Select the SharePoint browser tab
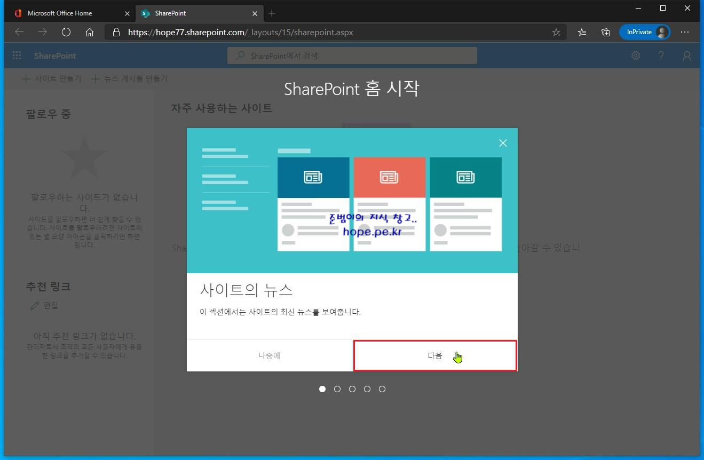This screenshot has width=704, height=460. tap(199, 13)
